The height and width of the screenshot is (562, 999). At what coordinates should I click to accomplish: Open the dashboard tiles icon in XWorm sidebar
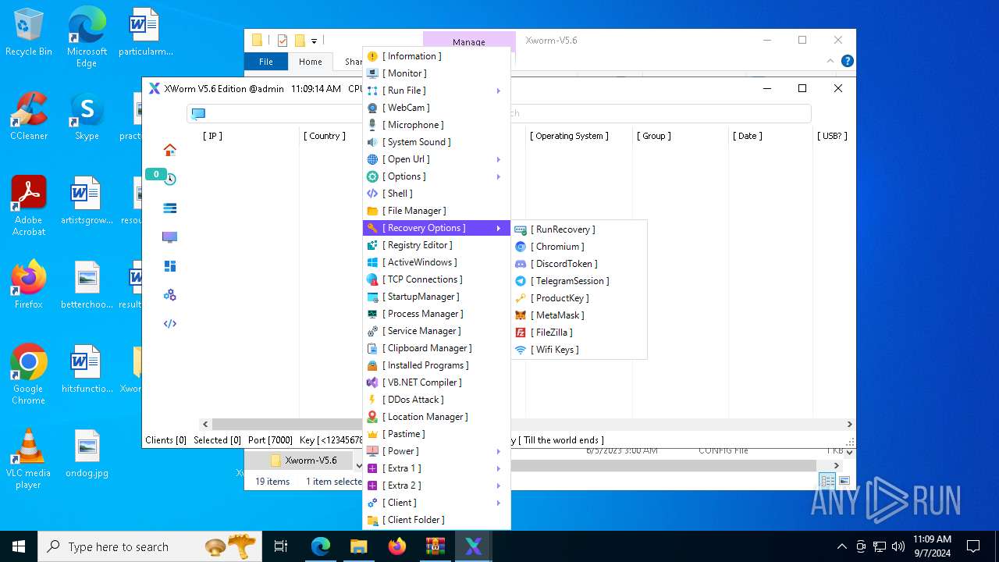click(x=169, y=266)
